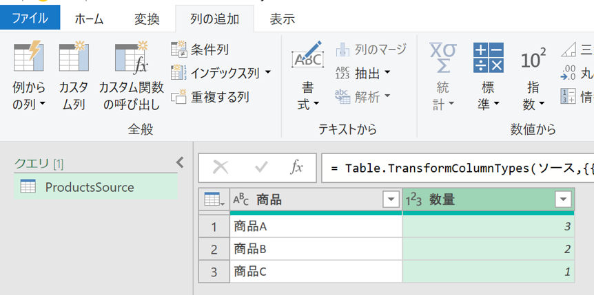Click the trigonometry triangle icon
Screen dimensions: 594x295
tap(569, 50)
